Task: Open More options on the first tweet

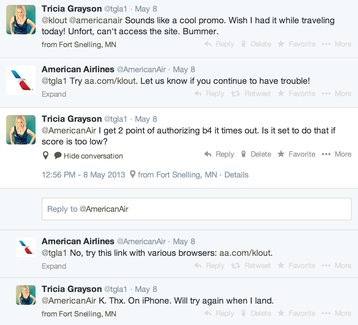Action: 337,44
